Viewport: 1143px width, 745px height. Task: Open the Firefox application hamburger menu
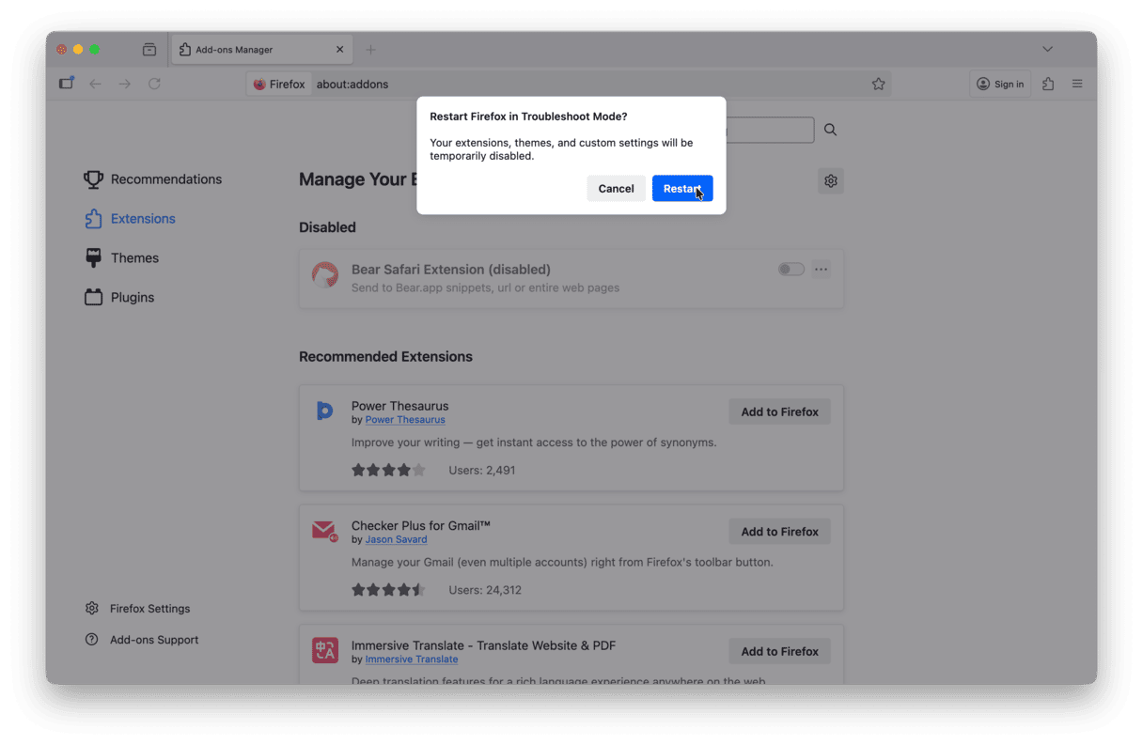1077,84
